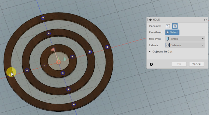
Task: Click the Face/Point Select button
Action: click(x=172, y=32)
